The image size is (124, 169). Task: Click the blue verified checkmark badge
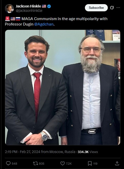pos(49,6)
